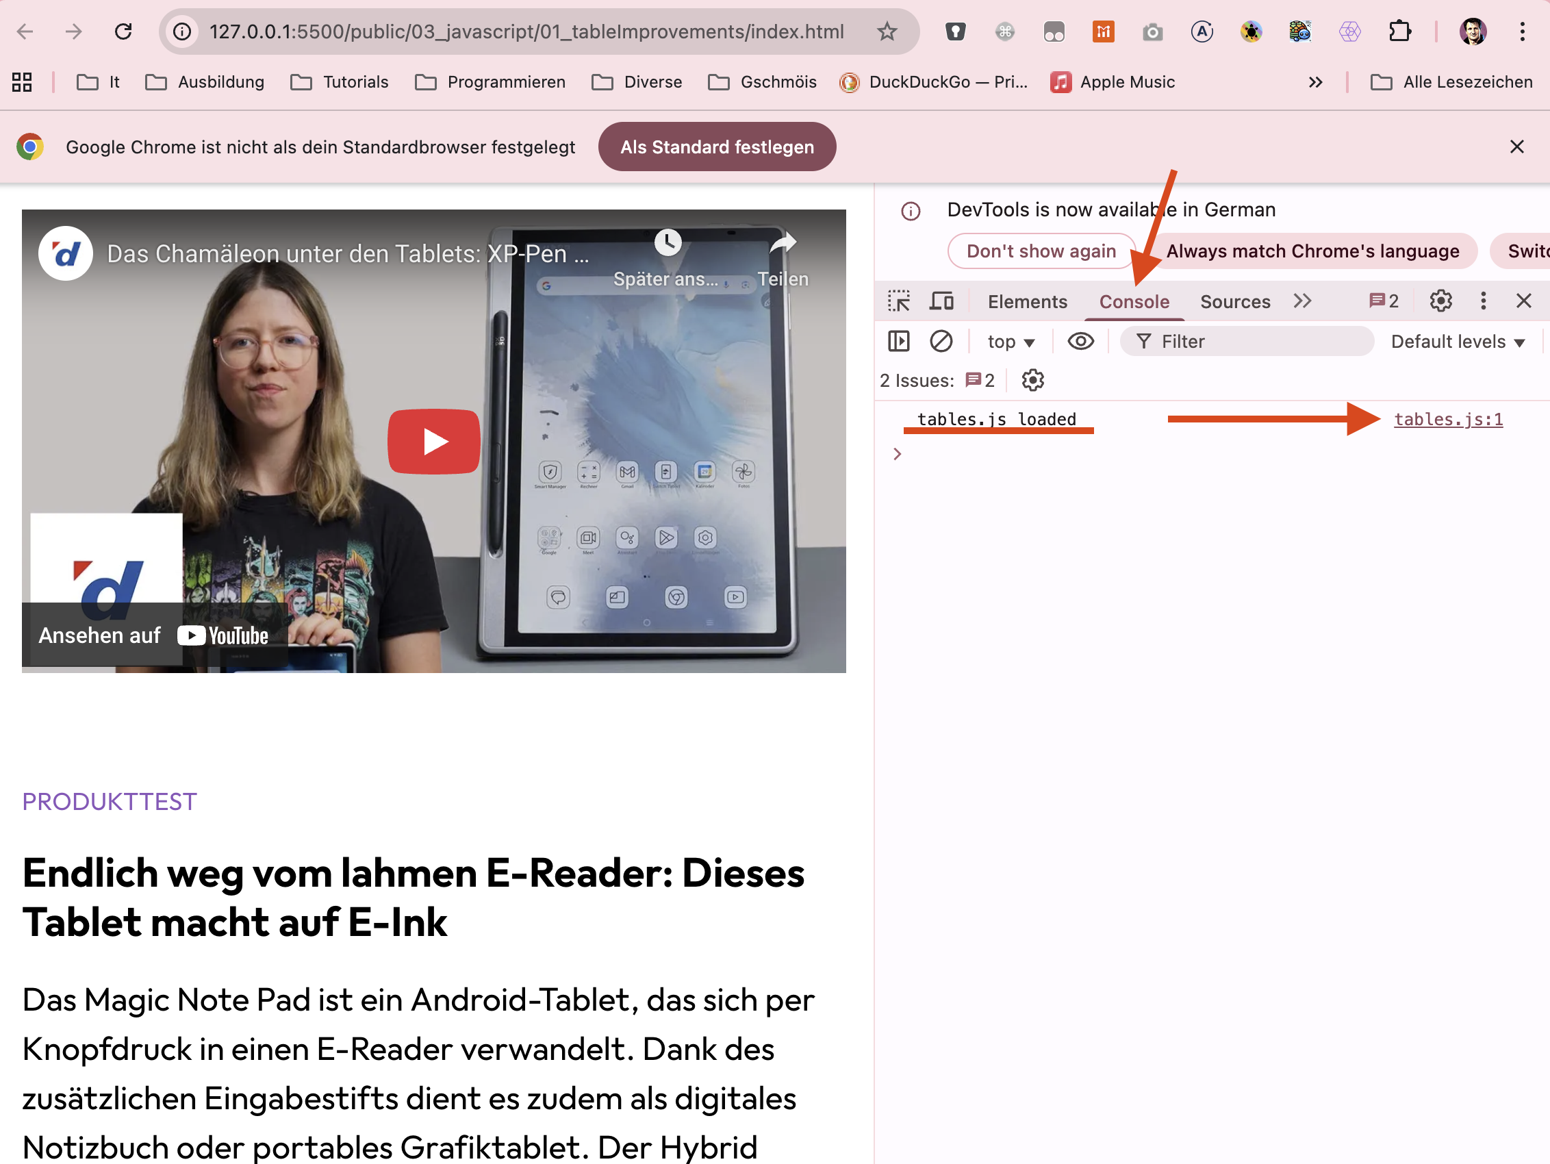Screen dimensions: 1550x1164
Task: Click the live expression eye icon
Action: click(x=1080, y=341)
